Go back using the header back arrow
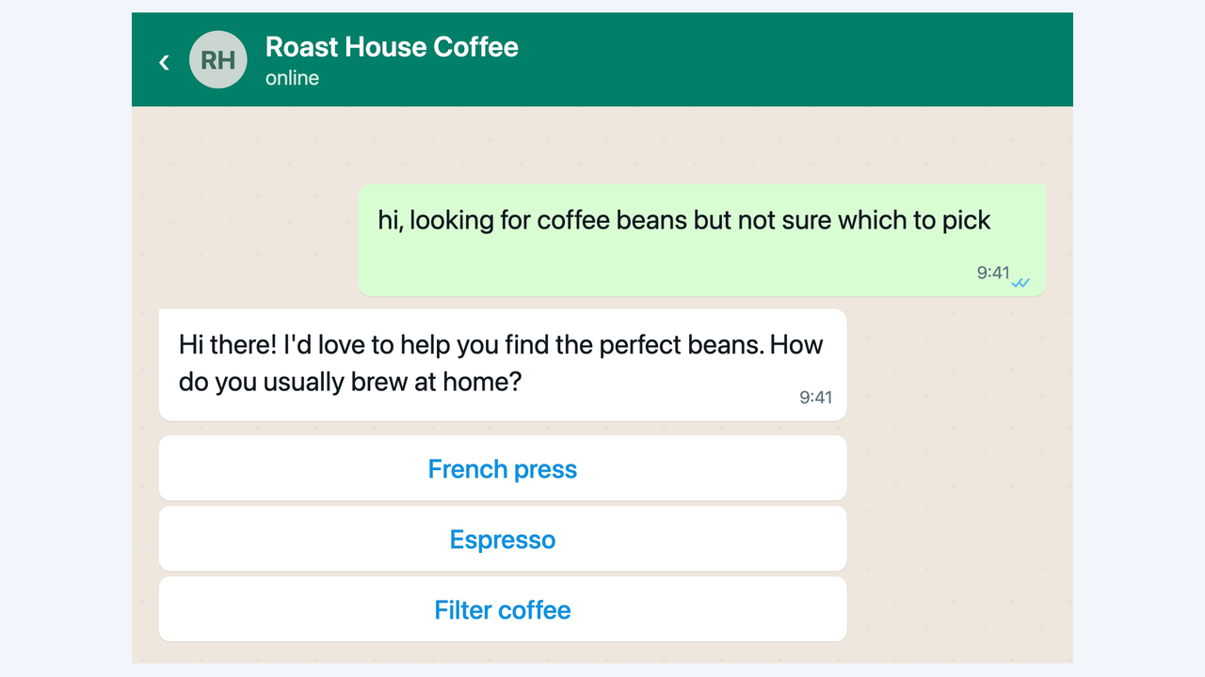 click(165, 61)
